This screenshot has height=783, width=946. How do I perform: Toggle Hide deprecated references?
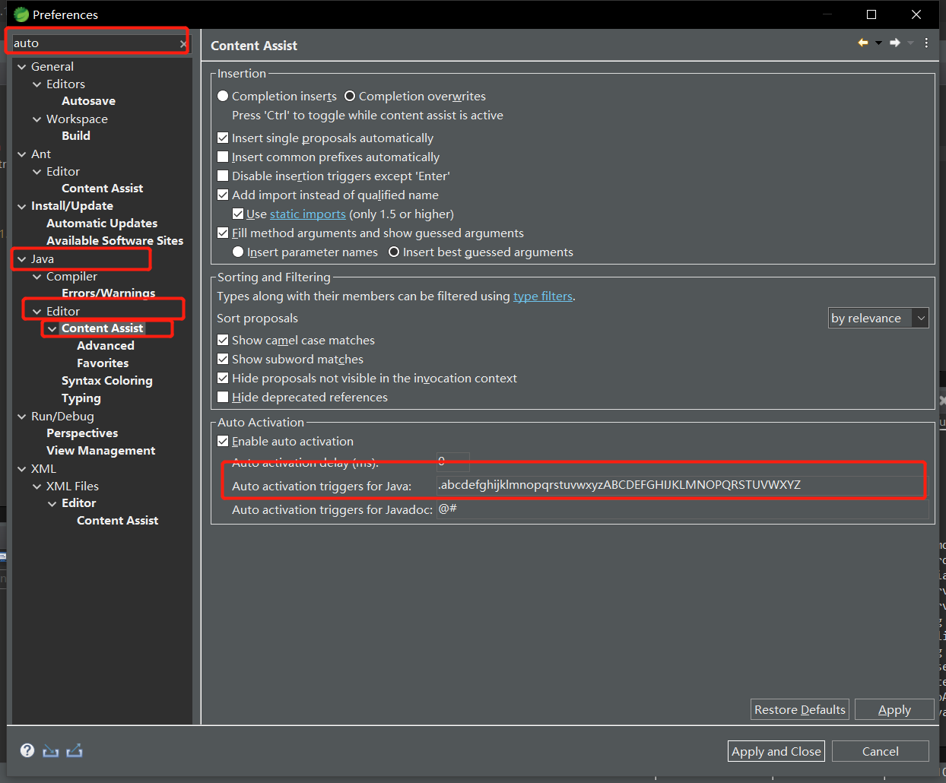click(223, 397)
